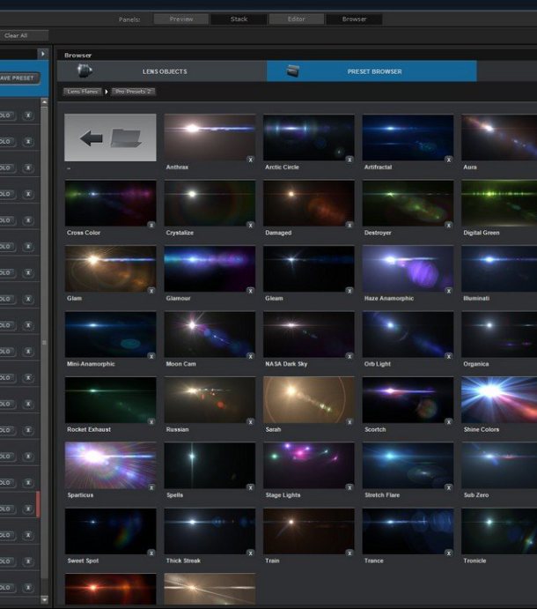537x609 pixels.
Task: Click the X icon on the Stage Lights thumbnail
Action: point(349,488)
